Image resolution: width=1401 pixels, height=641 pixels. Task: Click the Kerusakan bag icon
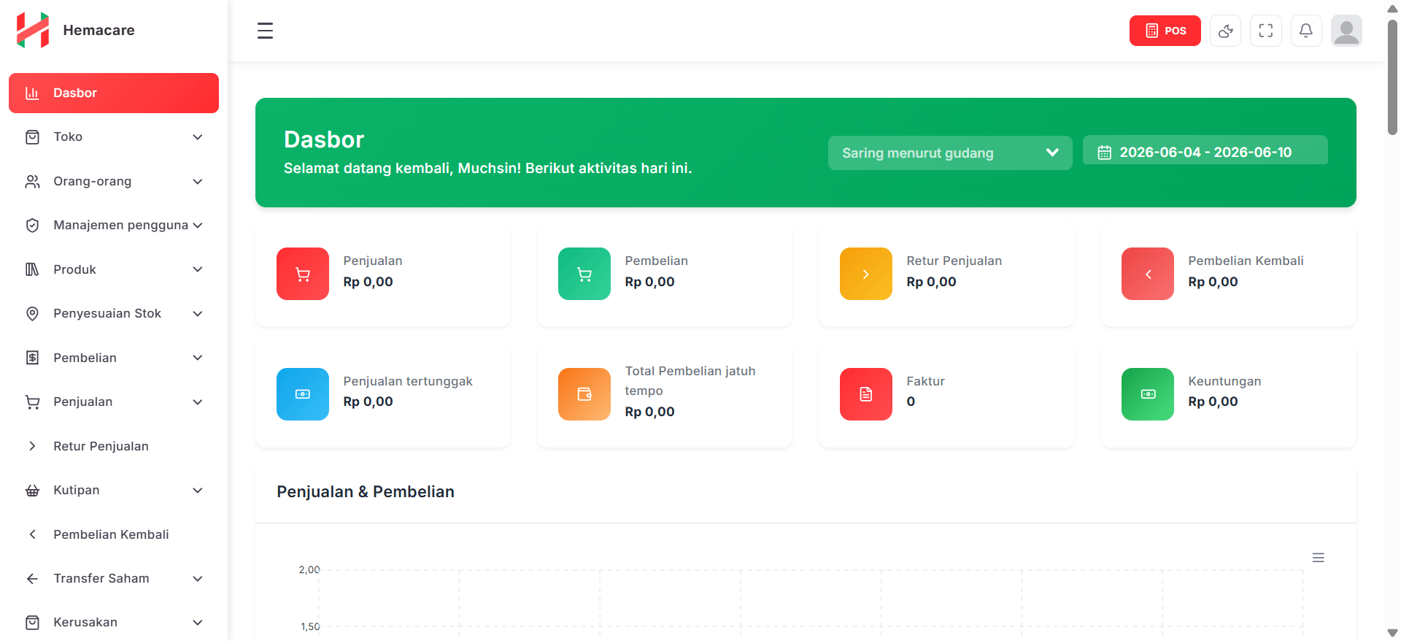pos(32,623)
